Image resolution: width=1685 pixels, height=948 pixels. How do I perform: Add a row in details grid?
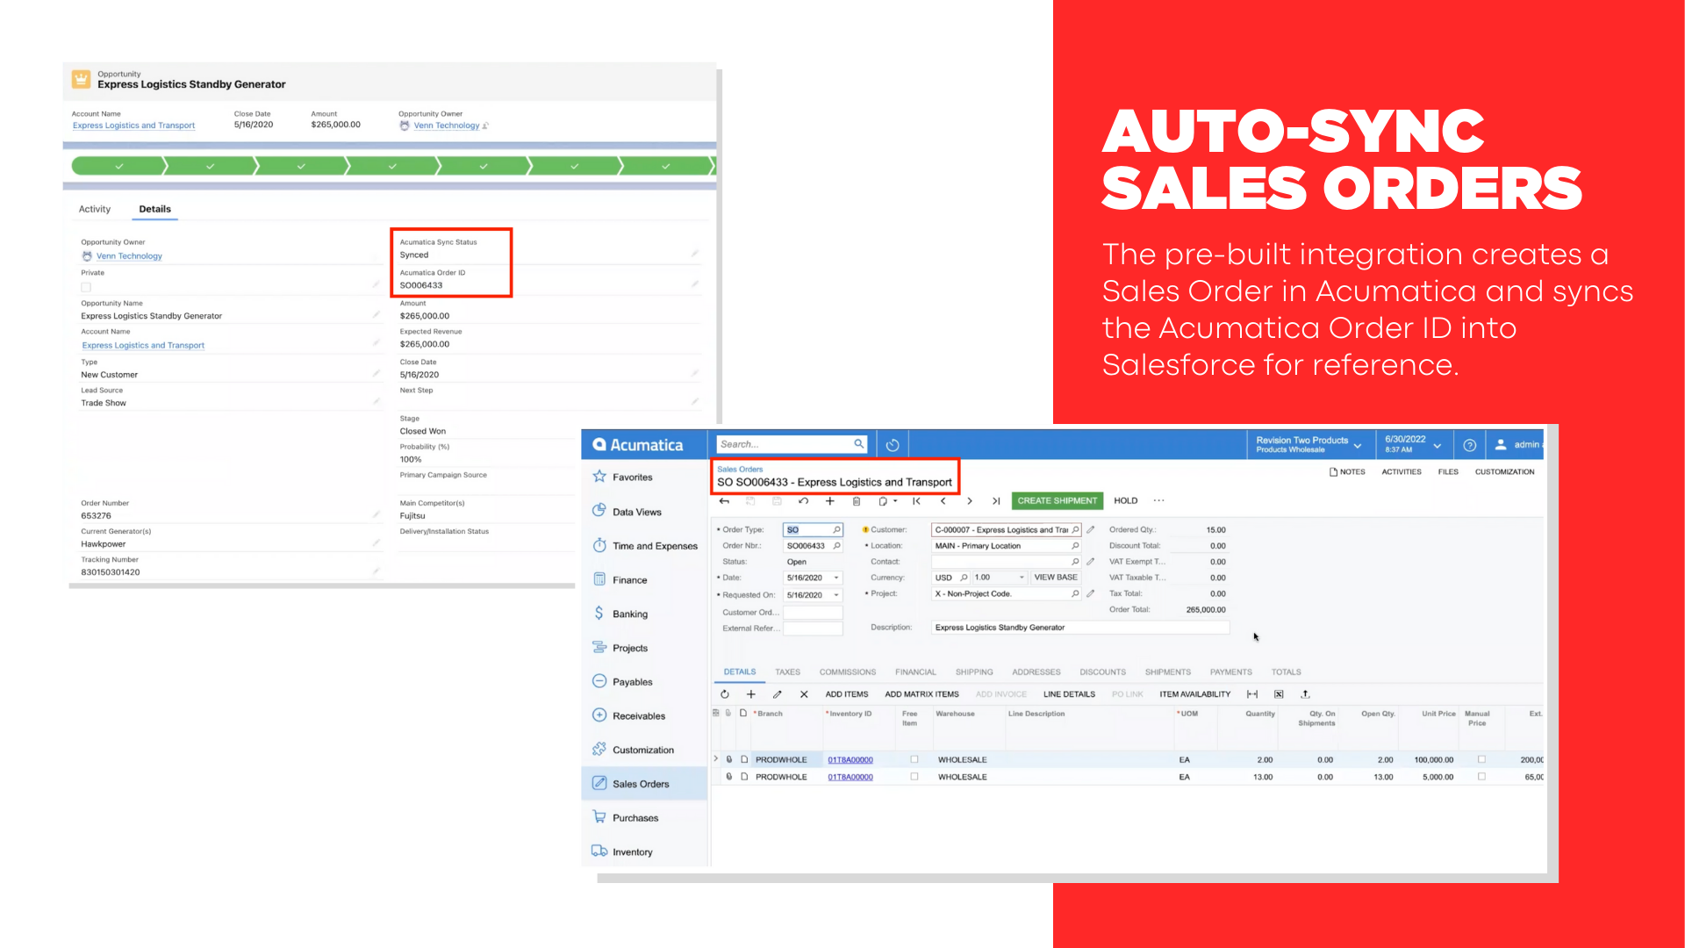(x=750, y=694)
